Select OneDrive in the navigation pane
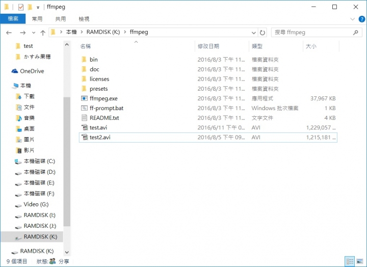367x267 pixels. [x=32, y=71]
